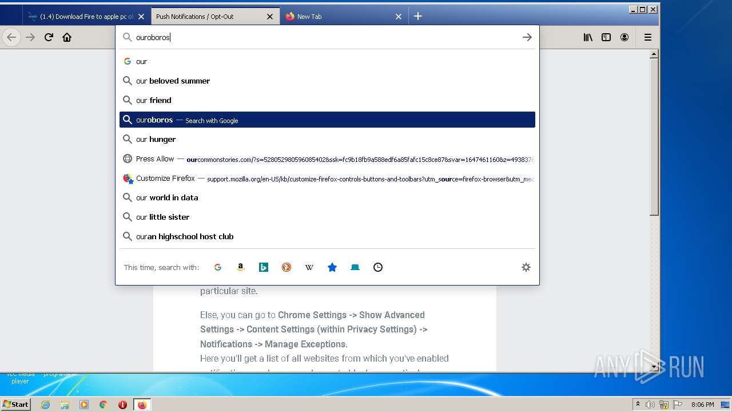The width and height of the screenshot is (732, 412).
Task: Open the clock showing 8:06 PM
Action: pyautogui.click(x=702, y=405)
